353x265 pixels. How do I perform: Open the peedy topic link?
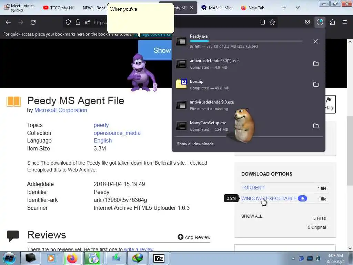(x=101, y=125)
